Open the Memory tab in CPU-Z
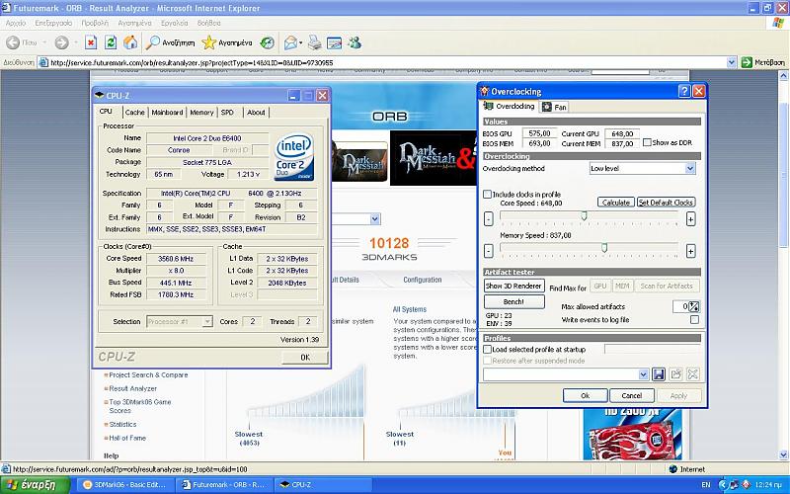 tap(201, 113)
